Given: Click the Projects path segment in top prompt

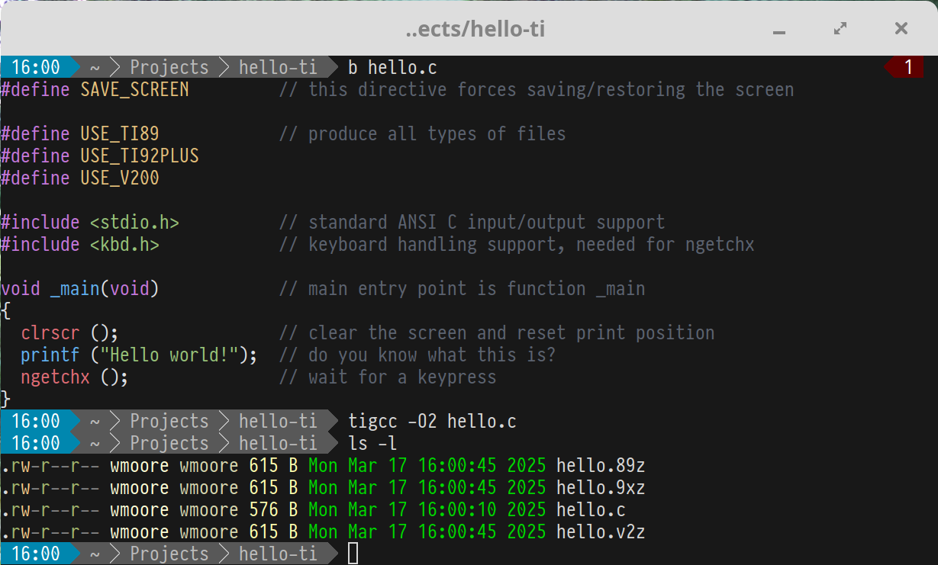Looking at the screenshot, I should [x=169, y=67].
